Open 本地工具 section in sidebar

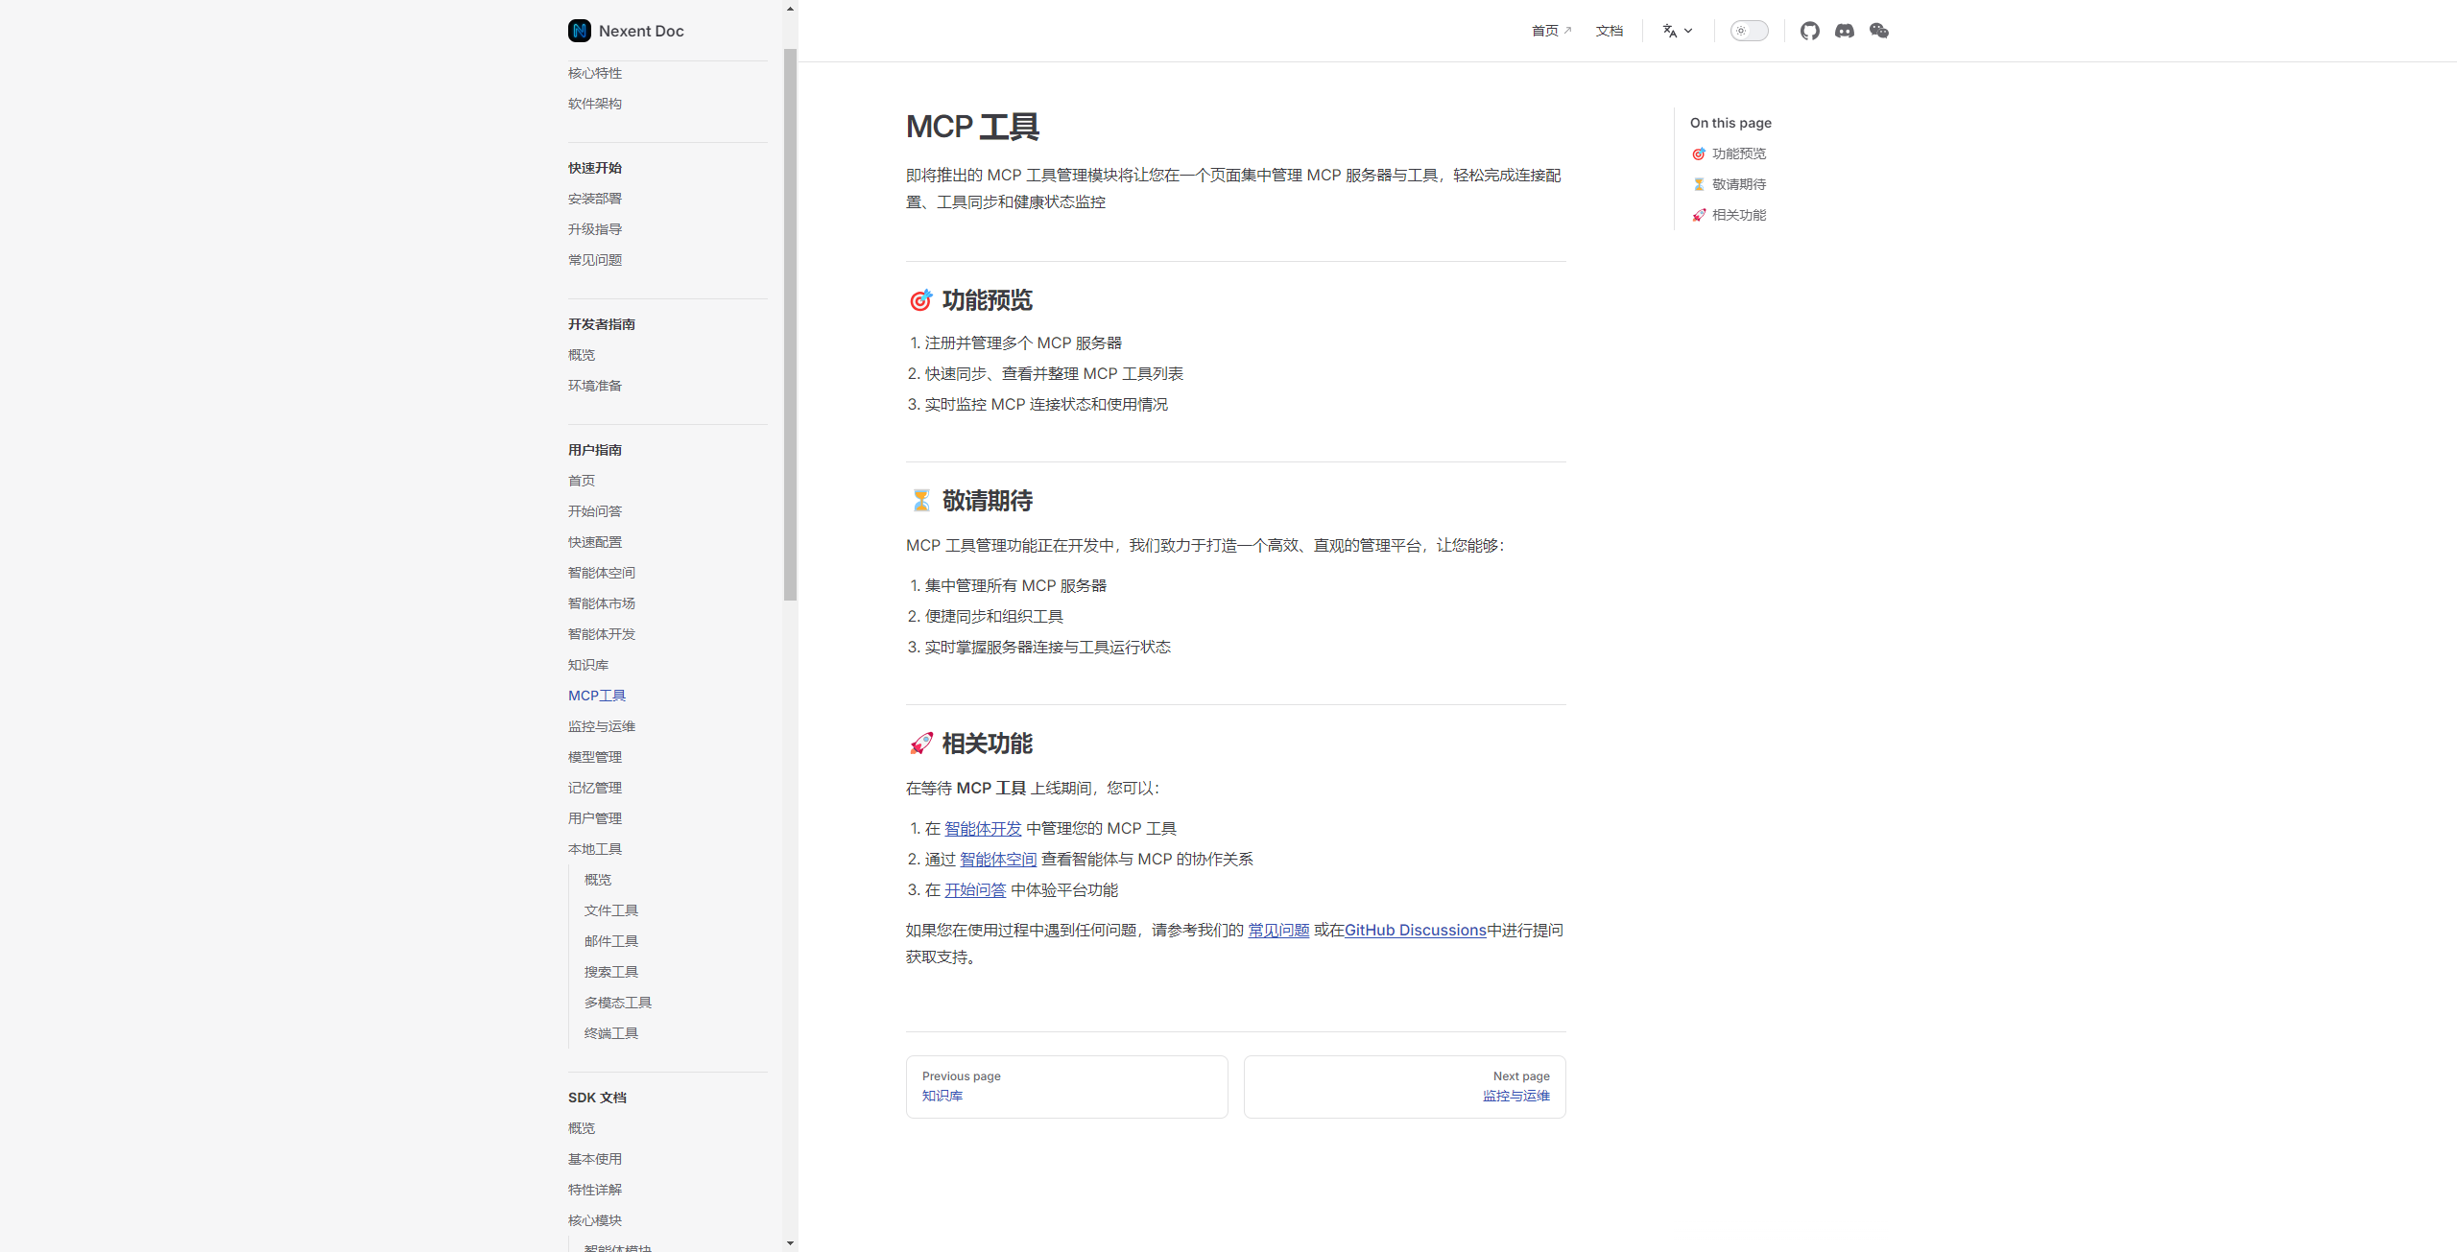[594, 849]
